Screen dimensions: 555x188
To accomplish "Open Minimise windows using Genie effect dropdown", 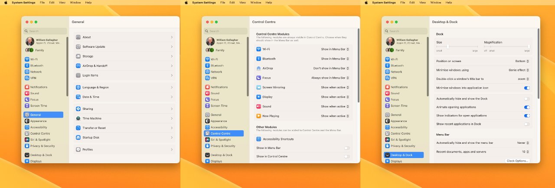I will click(519, 70).
